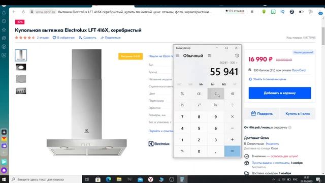Click digit 9 on the calculator
Image resolution: width=325 pixels, height=183 pixels.
215,116
